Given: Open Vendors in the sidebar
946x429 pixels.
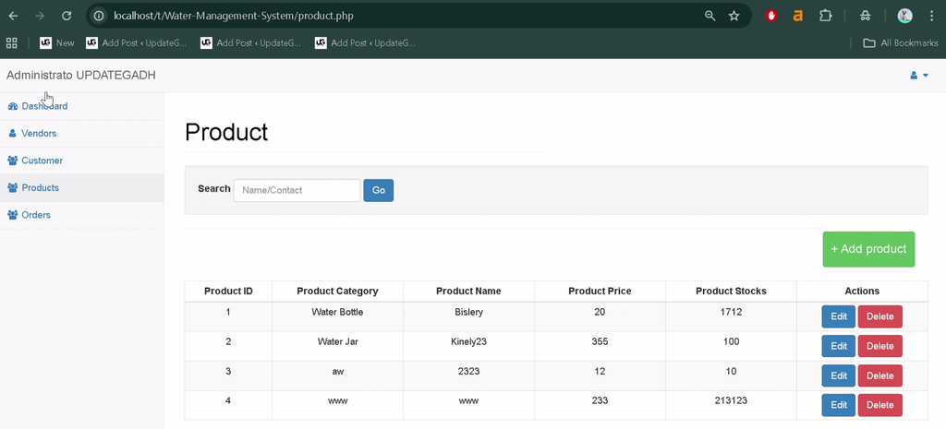Looking at the screenshot, I should click(x=81, y=133).
